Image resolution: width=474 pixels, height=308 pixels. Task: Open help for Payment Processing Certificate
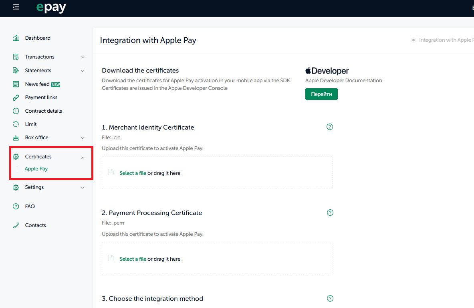330,213
